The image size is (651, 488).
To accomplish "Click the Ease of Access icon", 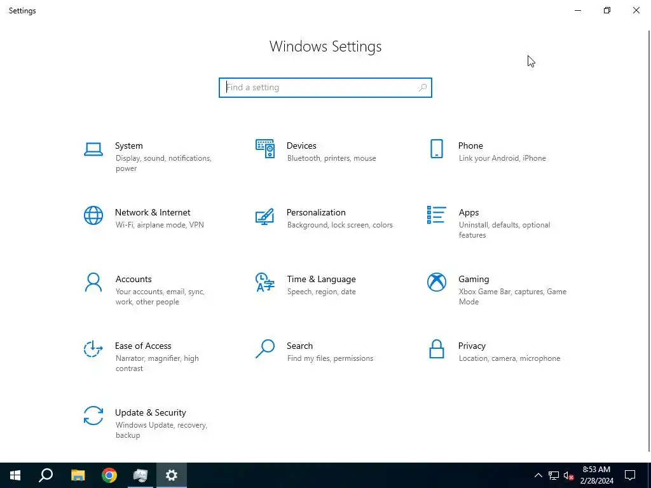I will pyautogui.click(x=93, y=349).
